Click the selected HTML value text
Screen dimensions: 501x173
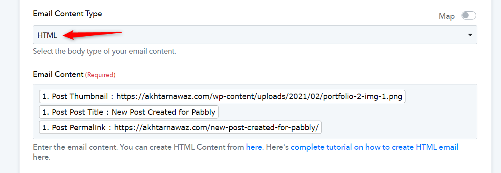coord(47,35)
